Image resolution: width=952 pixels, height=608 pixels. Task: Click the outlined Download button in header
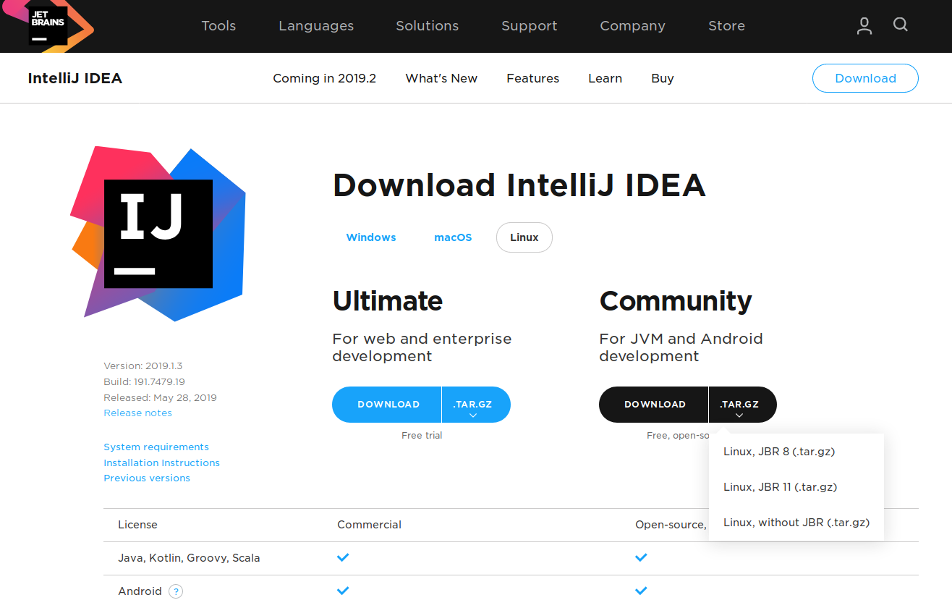(865, 78)
